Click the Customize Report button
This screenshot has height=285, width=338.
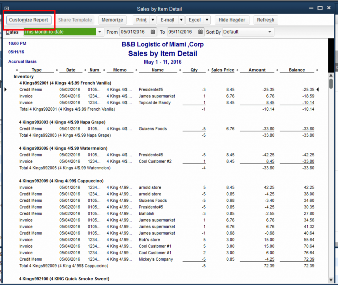(x=28, y=20)
